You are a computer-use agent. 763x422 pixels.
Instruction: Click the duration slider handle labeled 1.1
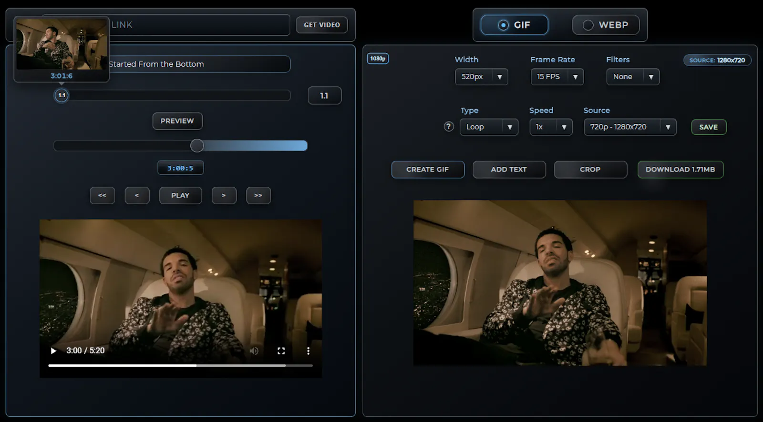tap(62, 95)
